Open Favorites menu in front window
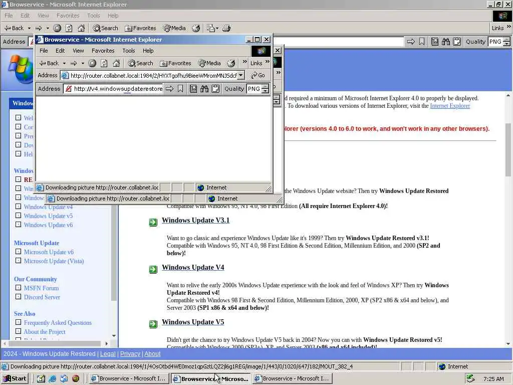This screenshot has width=513, height=385. coord(103,51)
